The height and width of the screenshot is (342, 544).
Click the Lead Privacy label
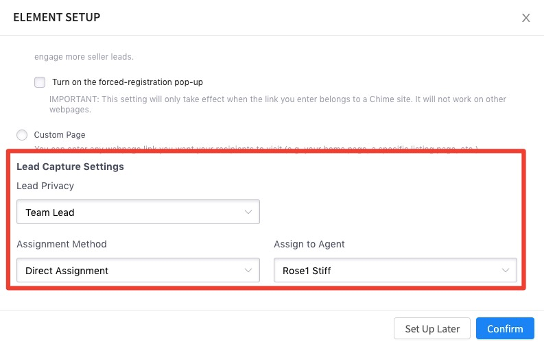[x=45, y=186]
